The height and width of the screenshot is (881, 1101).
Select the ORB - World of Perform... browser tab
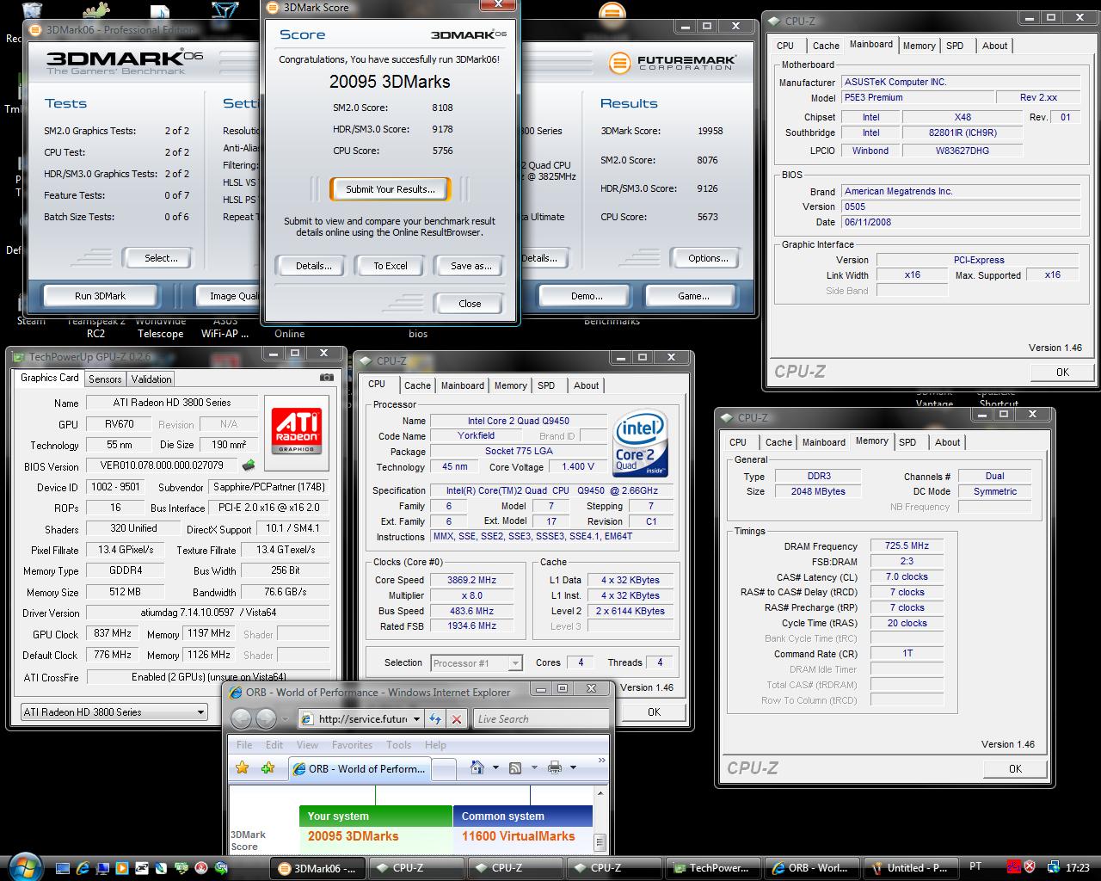tap(359, 769)
